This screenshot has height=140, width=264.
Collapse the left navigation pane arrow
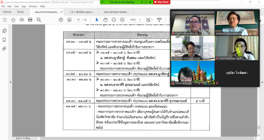coord(10,82)
